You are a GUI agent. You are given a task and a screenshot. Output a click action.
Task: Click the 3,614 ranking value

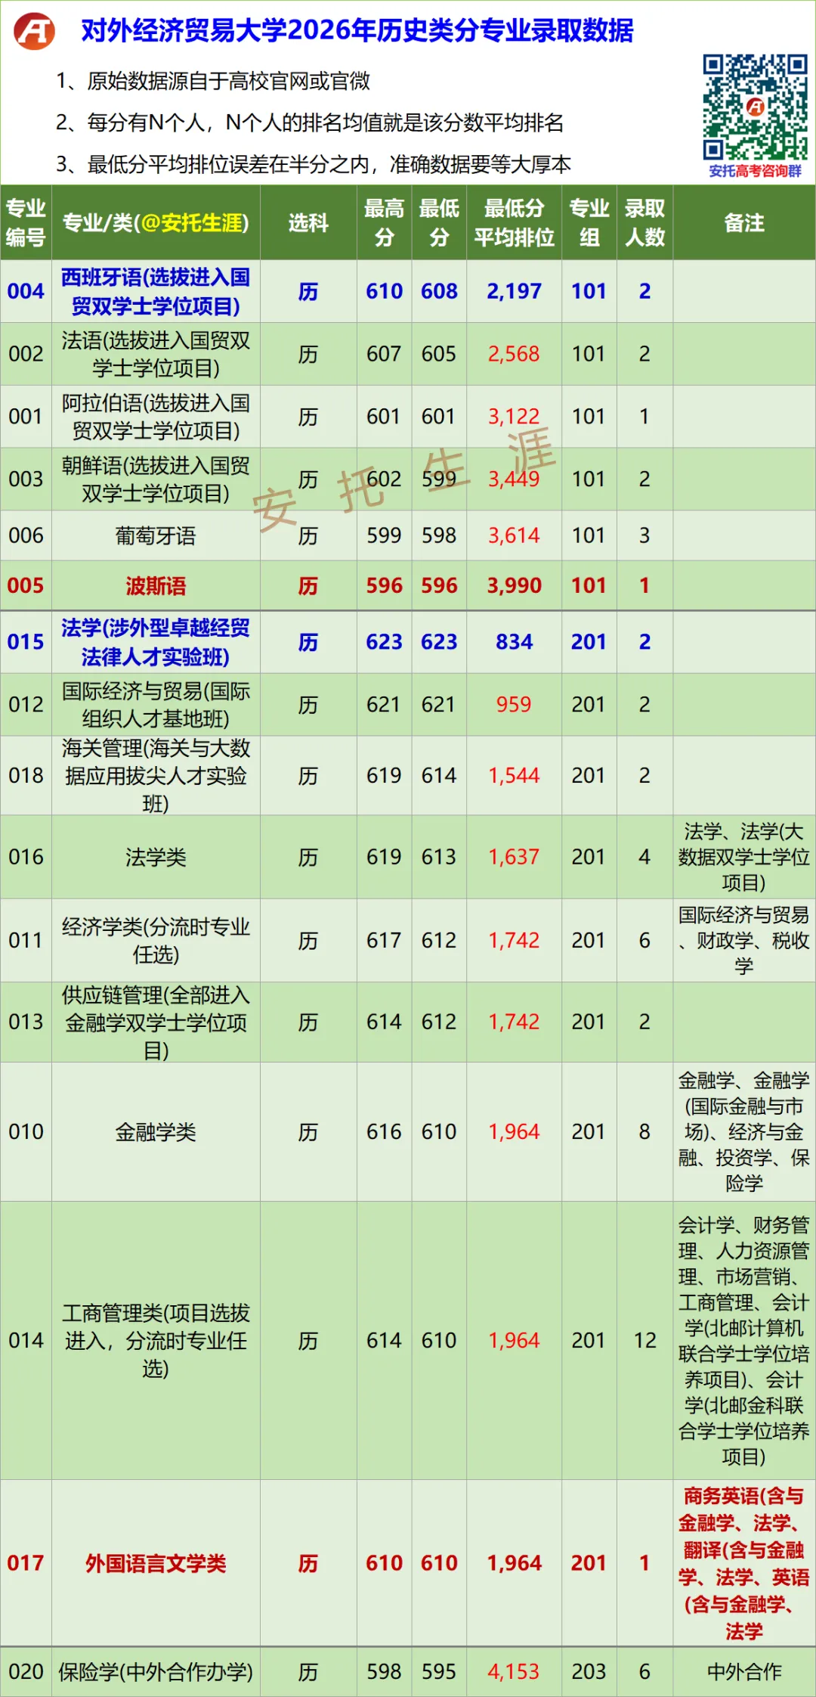(x=515, y=535)
